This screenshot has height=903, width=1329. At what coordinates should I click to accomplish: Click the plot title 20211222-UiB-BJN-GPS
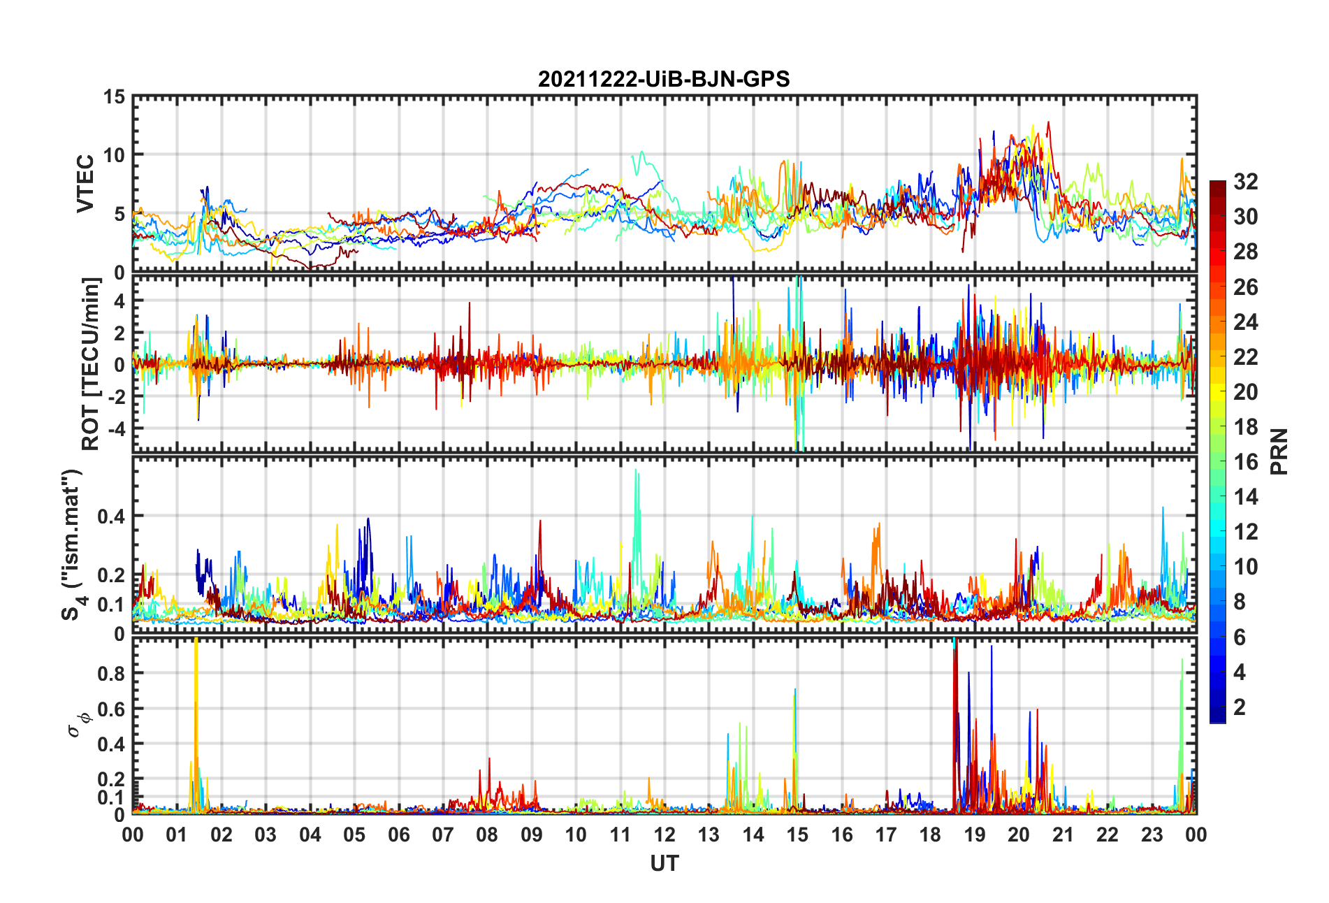click(x=664, y=79)
